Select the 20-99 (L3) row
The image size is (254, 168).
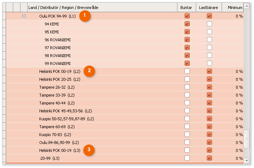pos(125,158)
